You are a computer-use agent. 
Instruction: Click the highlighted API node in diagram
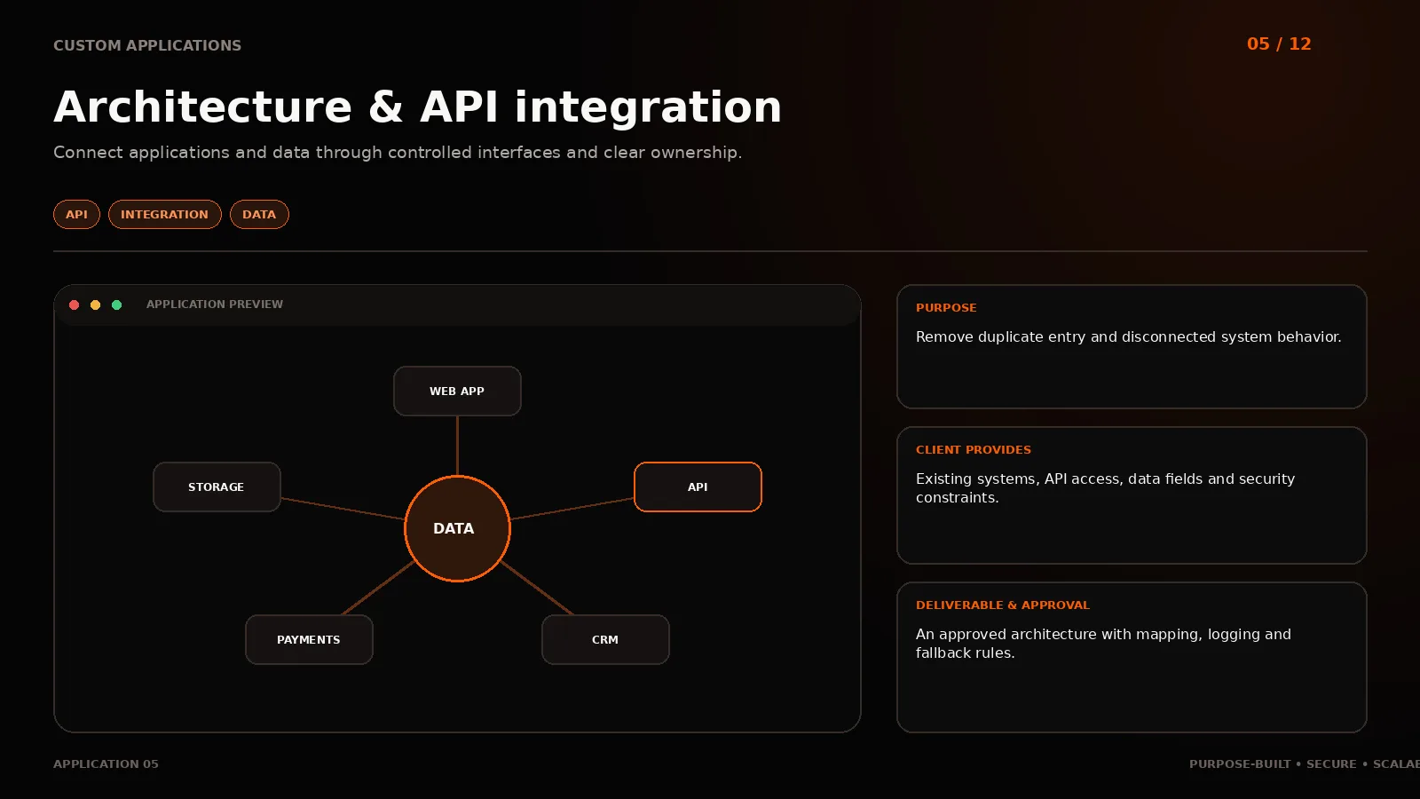698,487
